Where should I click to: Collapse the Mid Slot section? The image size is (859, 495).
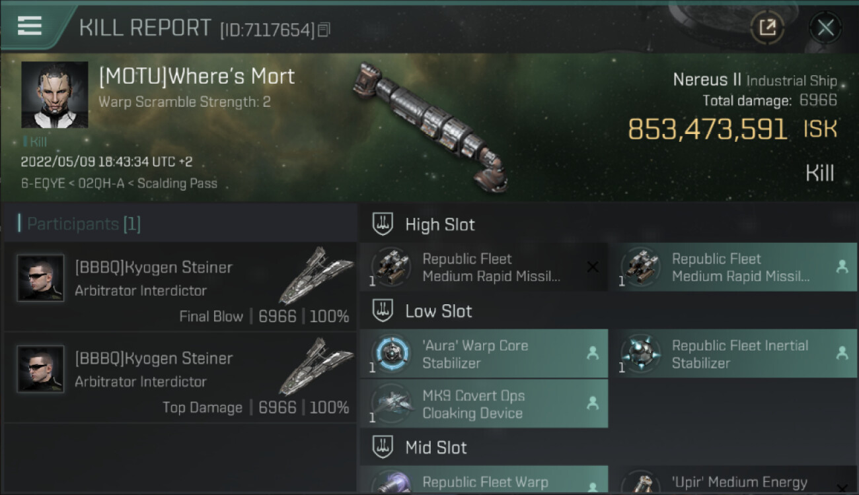435,447
